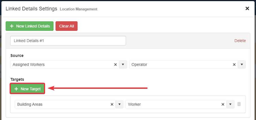256x120 pixels.
Task: Click the New Linked Details button
Action: tap(30, 26)
